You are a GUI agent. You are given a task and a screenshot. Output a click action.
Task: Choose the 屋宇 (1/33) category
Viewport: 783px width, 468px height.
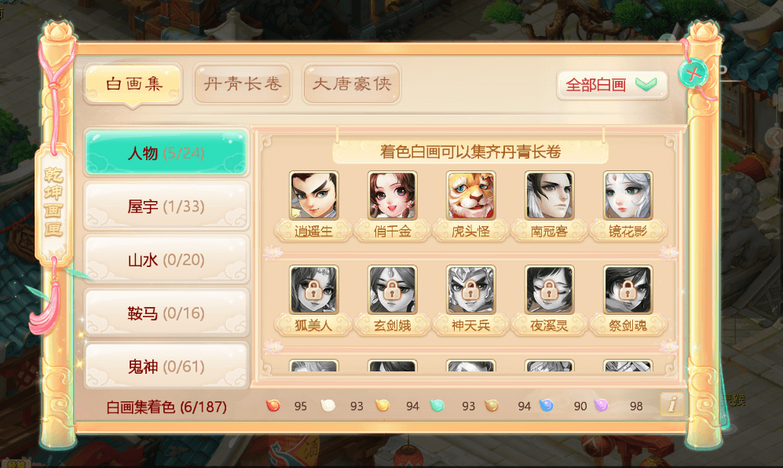point(166,207)
